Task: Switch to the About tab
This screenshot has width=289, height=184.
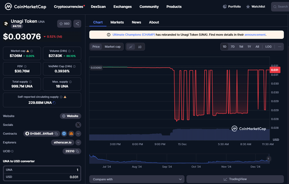Action: [x=154, y=22]
